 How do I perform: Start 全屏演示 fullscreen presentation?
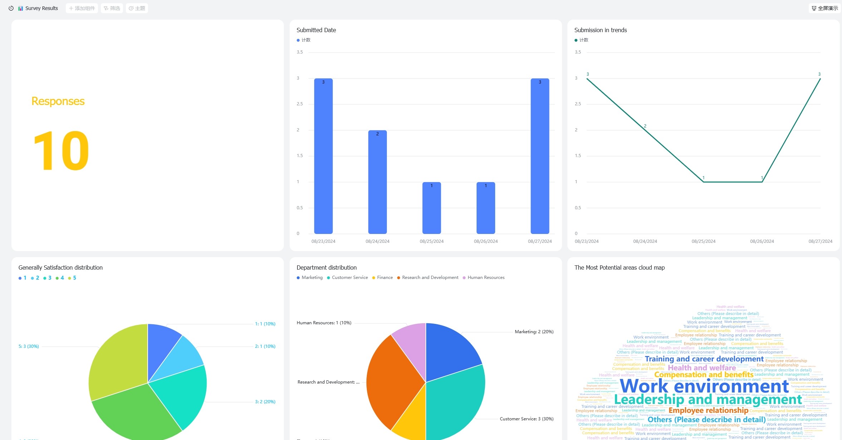824,8
